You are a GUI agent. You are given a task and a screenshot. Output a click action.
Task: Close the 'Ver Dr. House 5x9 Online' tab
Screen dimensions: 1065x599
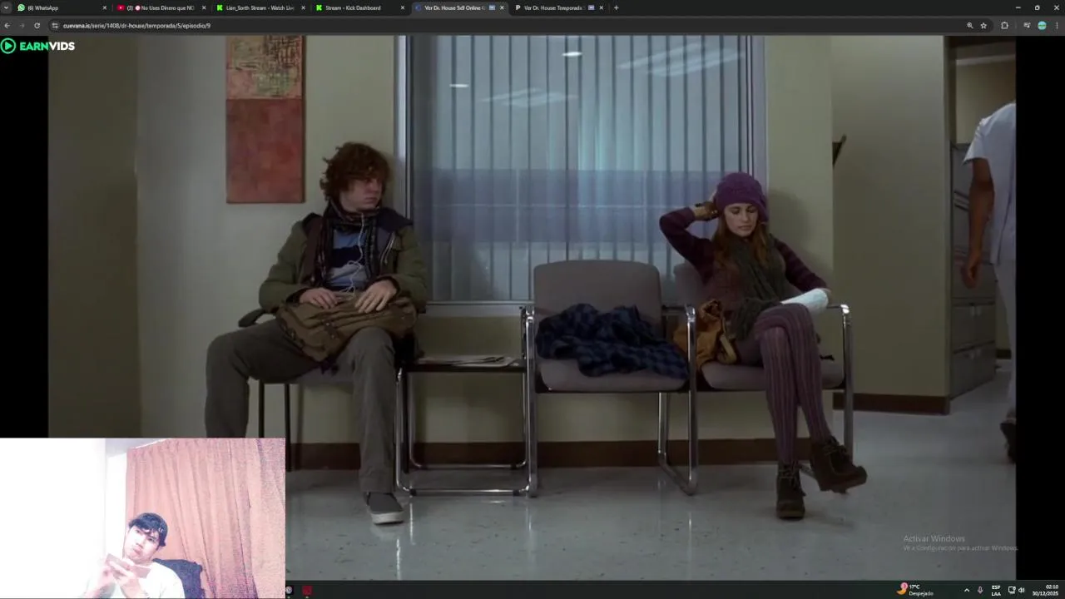tap(502, 7)
